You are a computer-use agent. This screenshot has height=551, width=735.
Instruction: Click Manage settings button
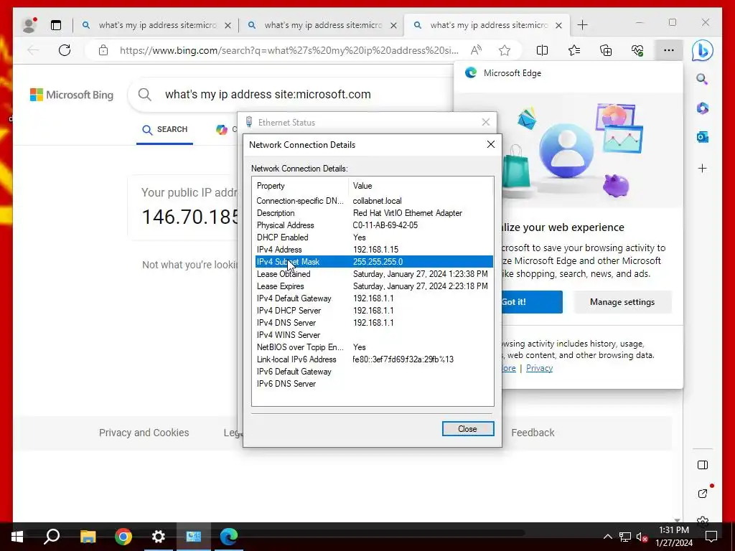pyautogui.click(x=622, y=302)
